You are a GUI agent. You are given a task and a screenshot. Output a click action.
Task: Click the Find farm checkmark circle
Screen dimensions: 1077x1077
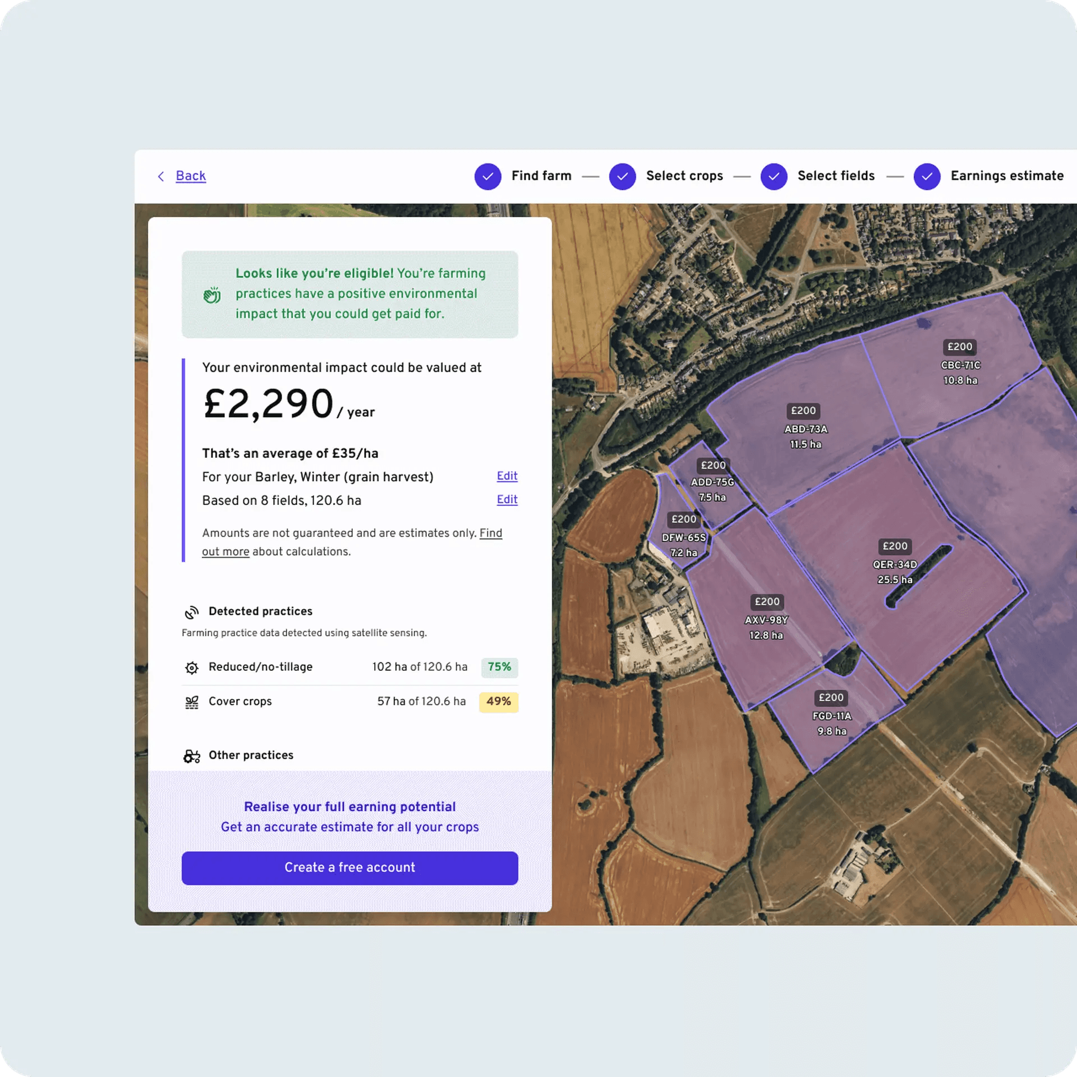(487, 177)
